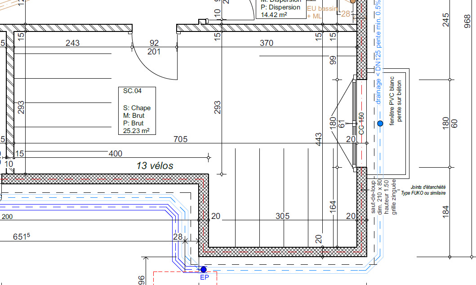Click the room label SC.04

point(132,91)
